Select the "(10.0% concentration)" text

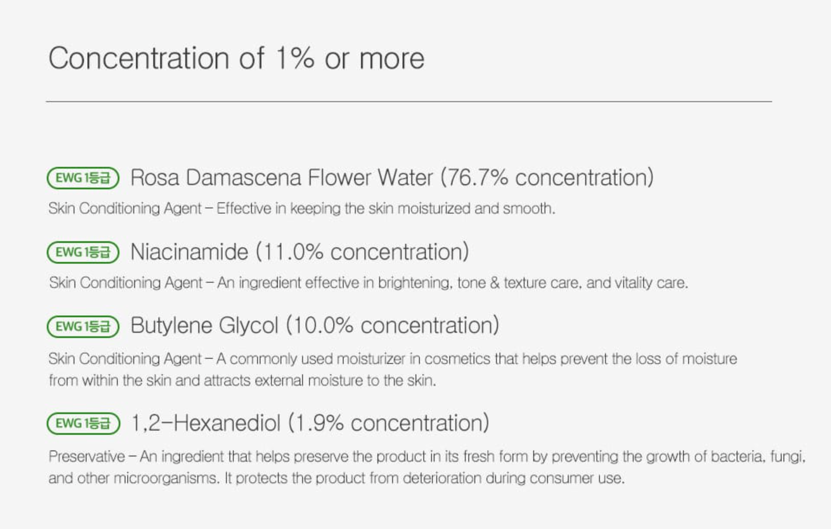coord(392,326)
